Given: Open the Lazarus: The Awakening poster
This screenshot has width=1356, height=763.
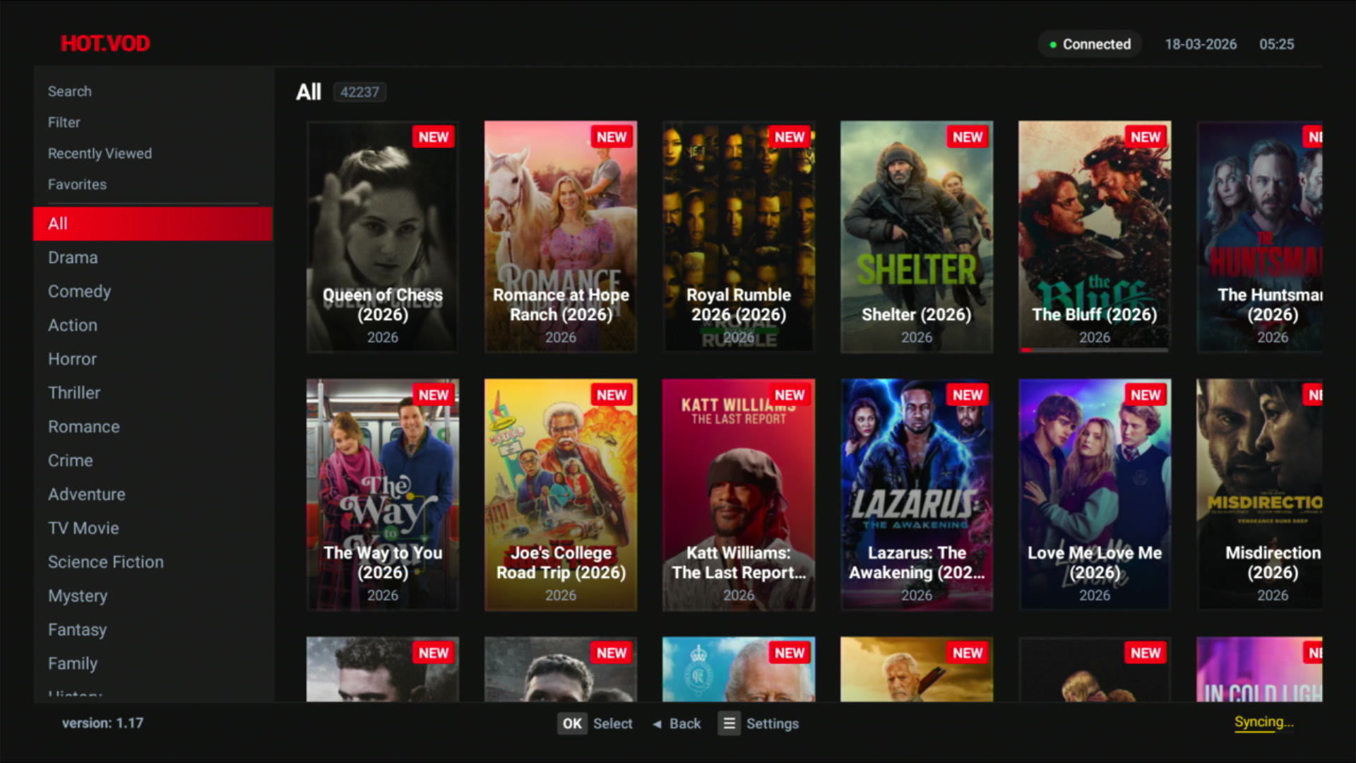Looking at the screenshot, I should (917, 495).
